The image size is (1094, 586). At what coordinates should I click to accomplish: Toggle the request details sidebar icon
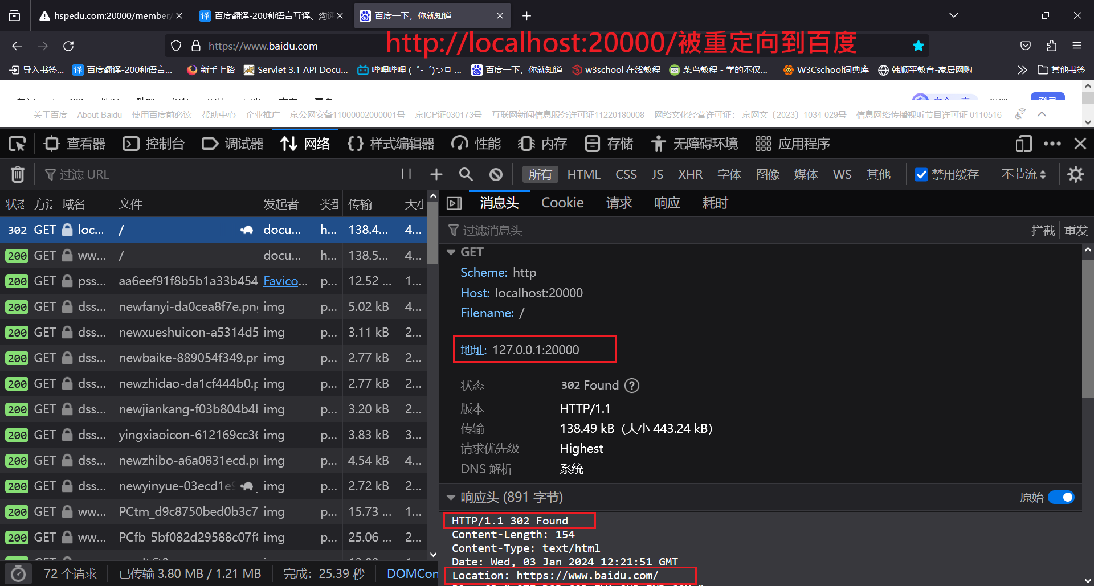pyautogui.click(x=454, y=203)
